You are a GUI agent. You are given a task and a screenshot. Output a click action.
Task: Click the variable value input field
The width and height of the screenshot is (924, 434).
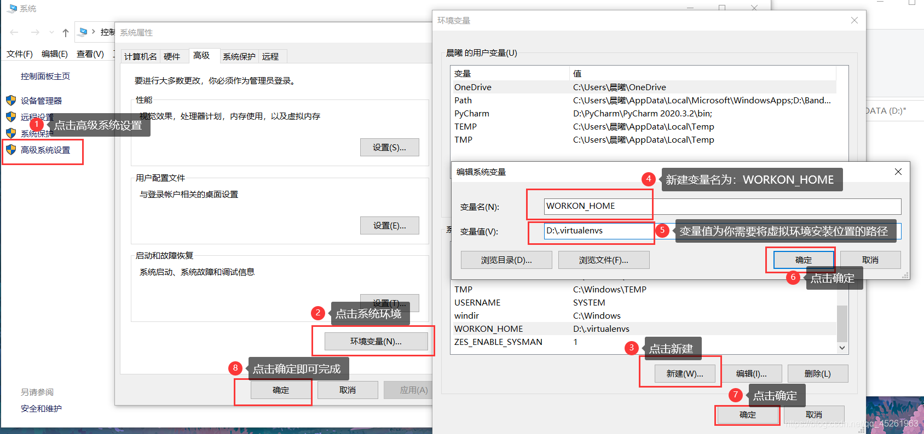723,231
